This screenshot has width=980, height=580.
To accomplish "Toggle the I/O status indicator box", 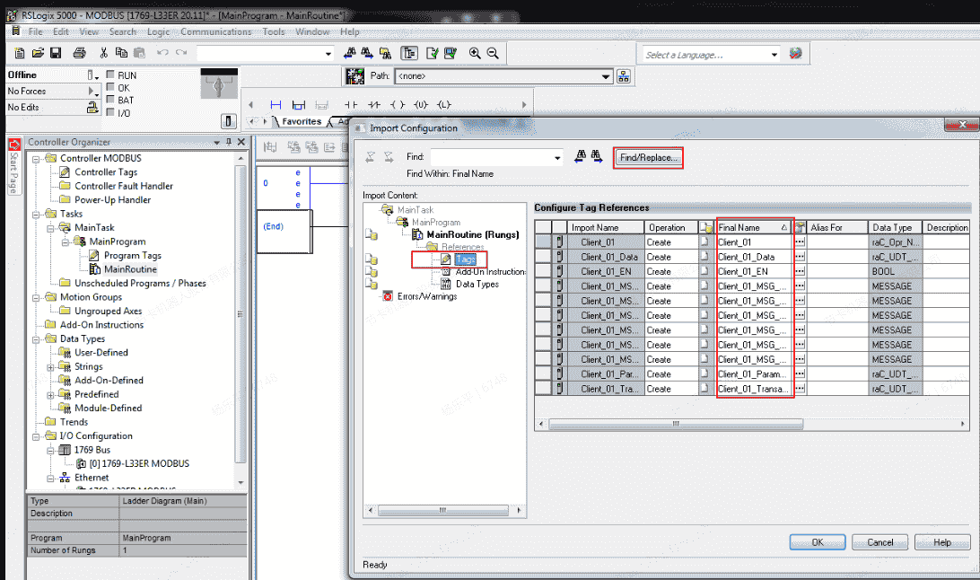I will [110, 113].
